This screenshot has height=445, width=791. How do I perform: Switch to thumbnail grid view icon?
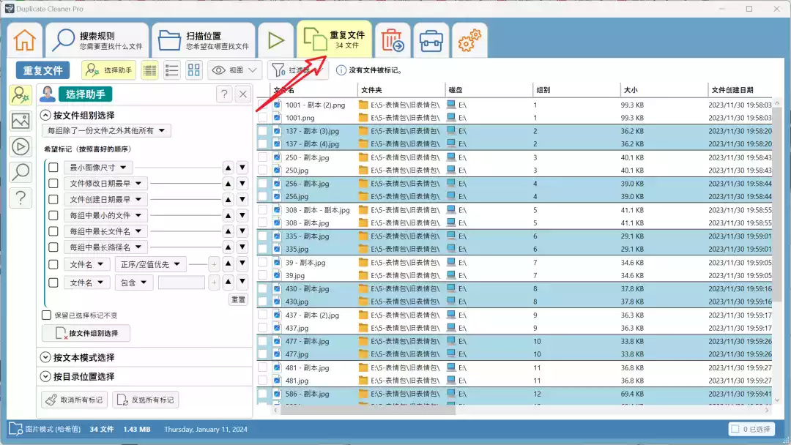click(194, 70)
